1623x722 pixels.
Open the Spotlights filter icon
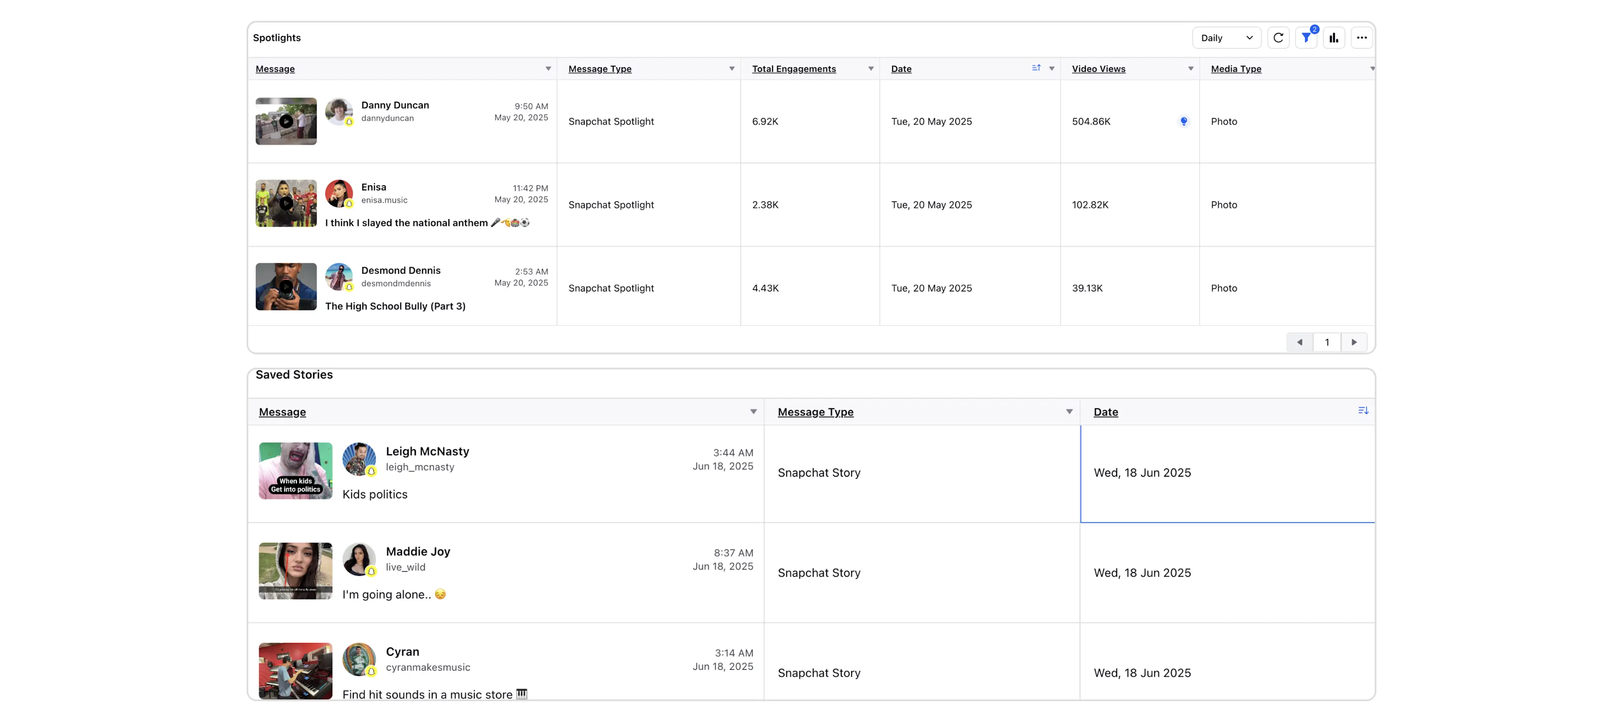pos(1306,38)
